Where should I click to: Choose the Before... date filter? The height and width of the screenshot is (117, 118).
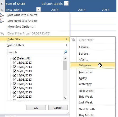(x=84, y=54)
